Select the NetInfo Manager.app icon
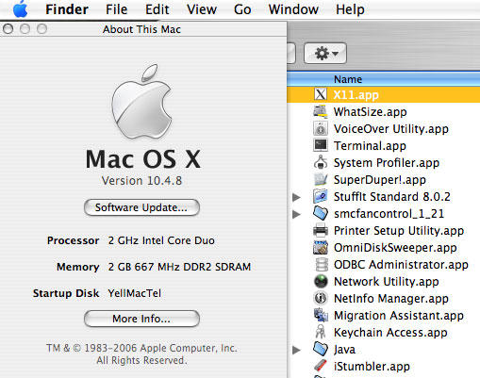Image resolution: width=480 pixels, height=378 pixels. (321, 298)
